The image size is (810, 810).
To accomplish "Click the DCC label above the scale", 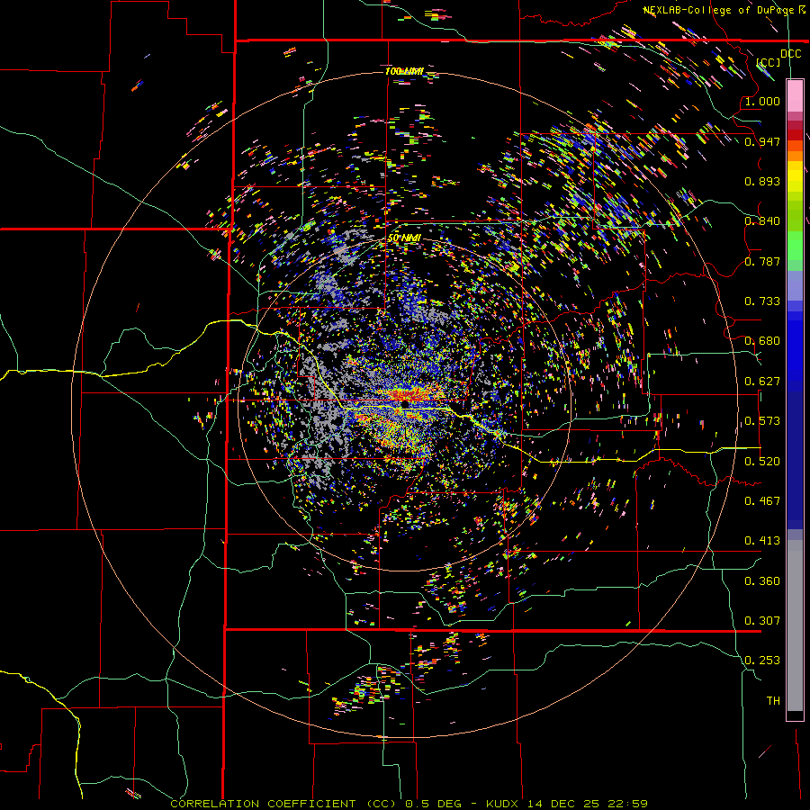I will click(791, 54).
